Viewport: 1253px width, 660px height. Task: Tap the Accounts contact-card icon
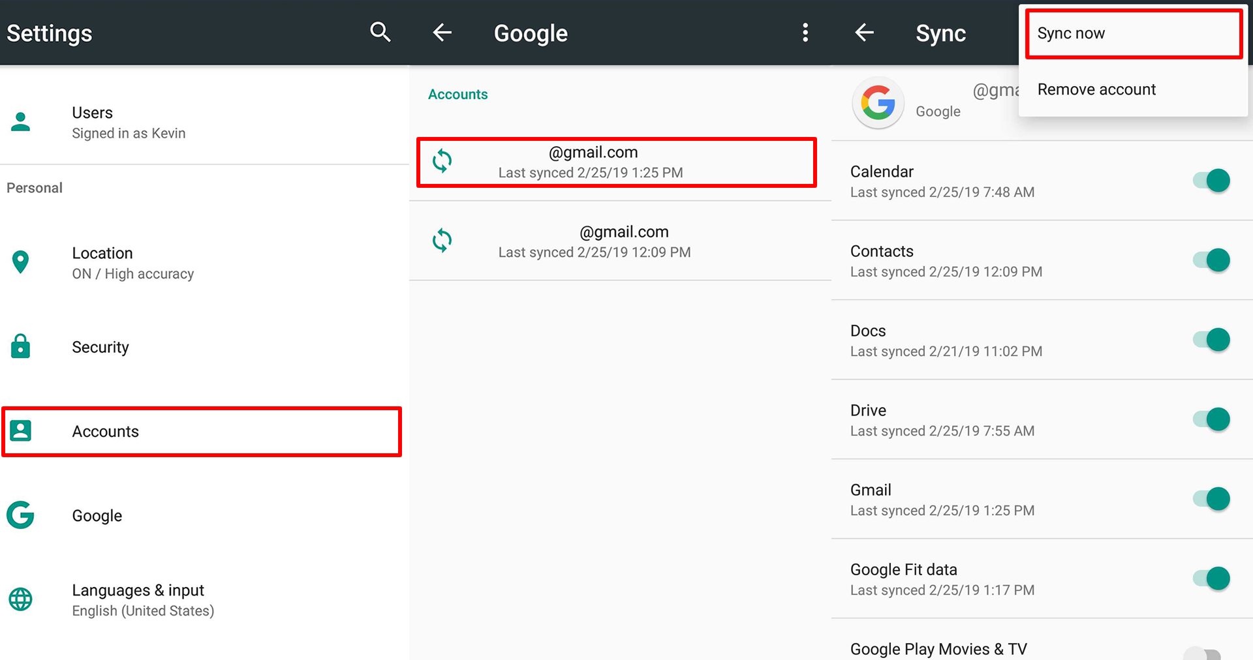coord(21,431)
